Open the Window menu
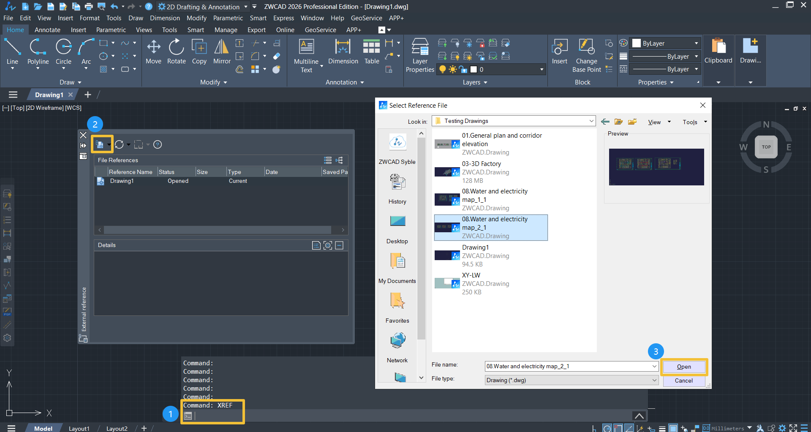This screenshot has width=811, height=432. [x=312, y=18]
